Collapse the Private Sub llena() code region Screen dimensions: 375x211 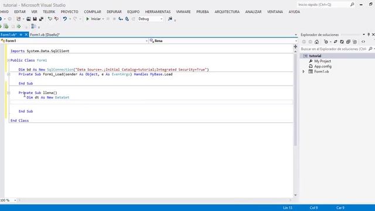click(9, 93)
